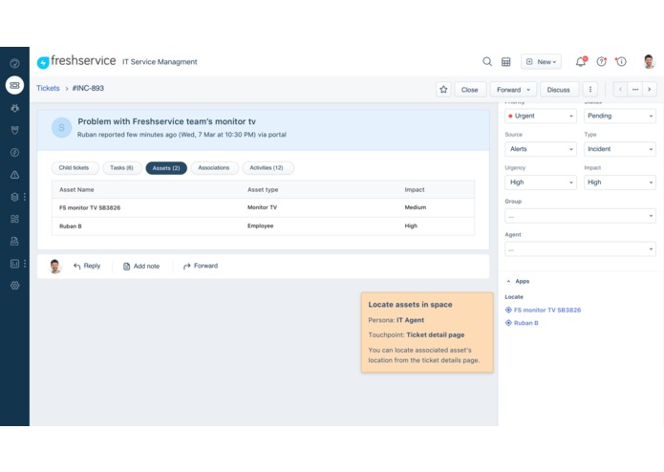
Task: Open the Urgent priority dropdown
Action: pyautogui.click(x=541, y=116)
